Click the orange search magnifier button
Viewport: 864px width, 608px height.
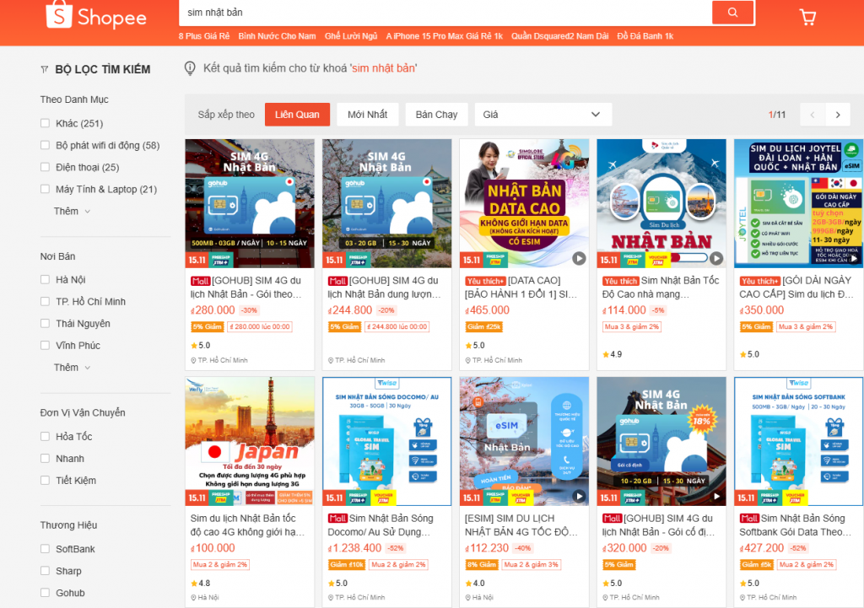pos(732,12)
